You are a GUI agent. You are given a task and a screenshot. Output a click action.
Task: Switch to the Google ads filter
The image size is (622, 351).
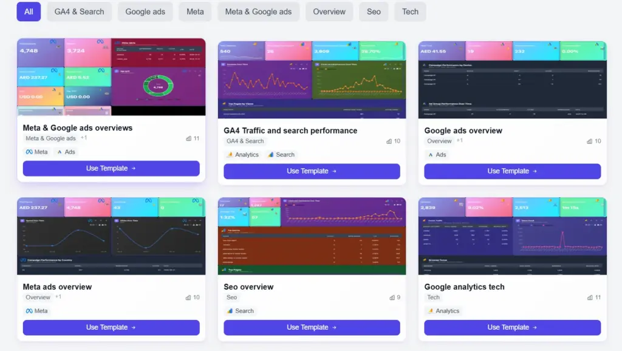point(145,12)
